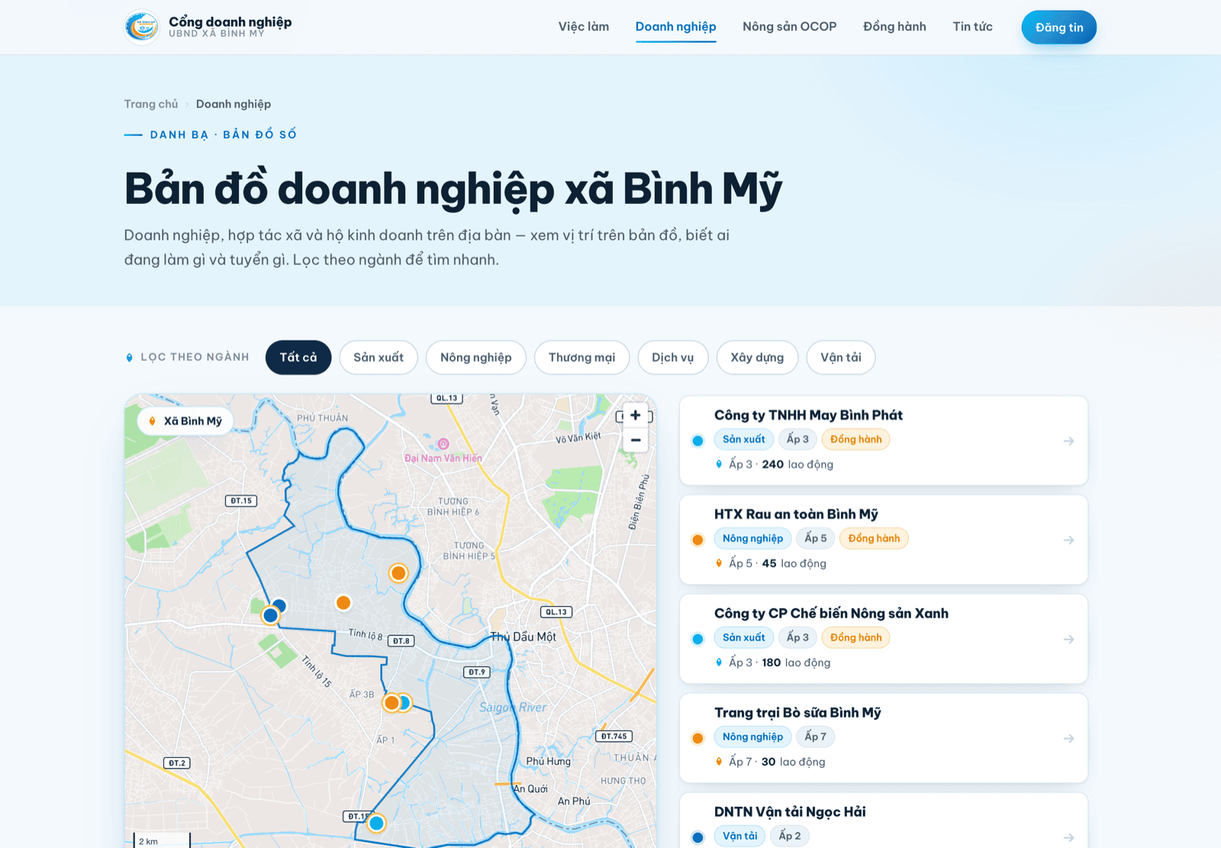Click light-blue map marker near ĐT.15 at bottom

[376, 824]
